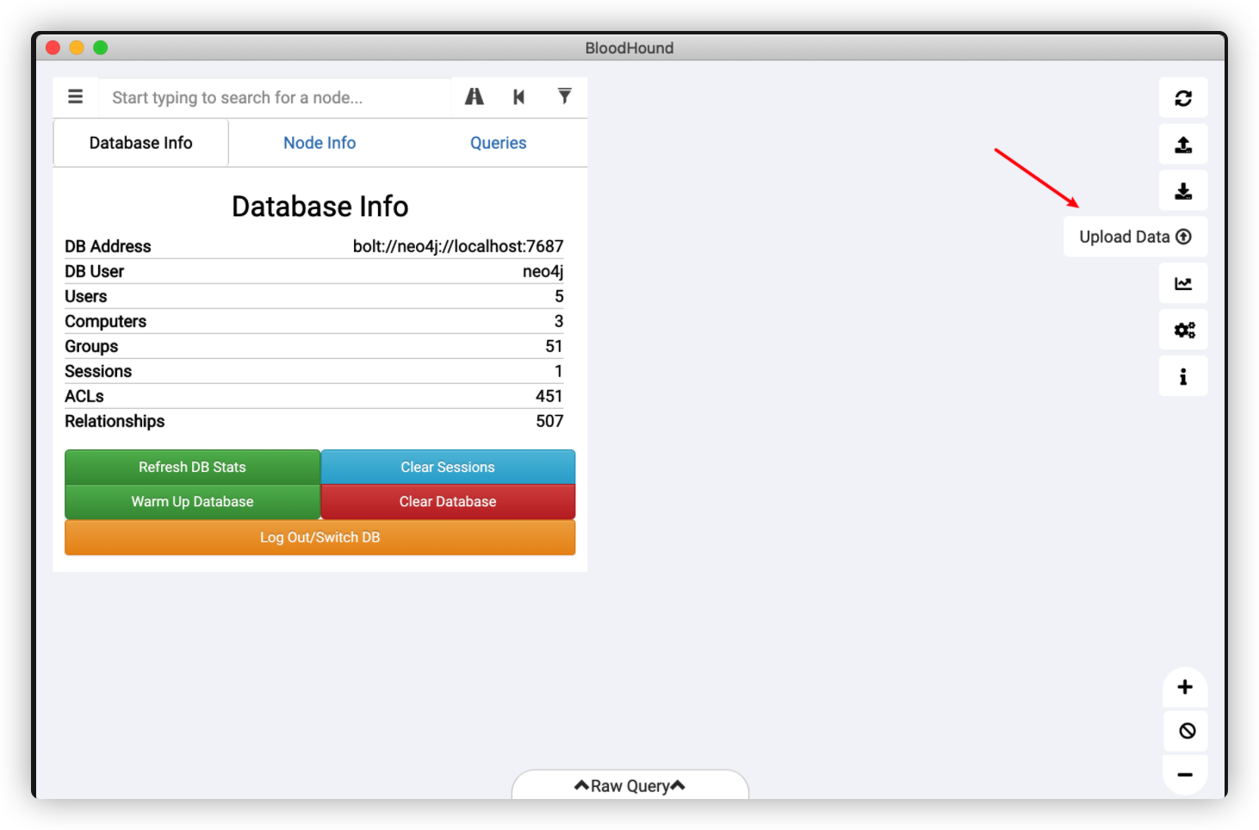Click the Sessions row label
Image resolution: width=1259 pixels, height=830 pixels.
[x=98, y=371]
